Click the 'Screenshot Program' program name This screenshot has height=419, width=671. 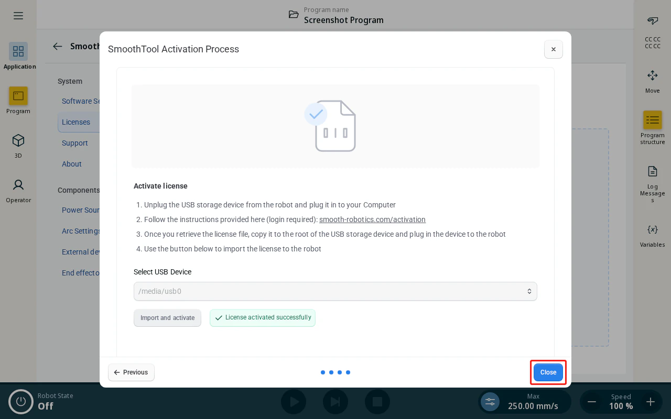click(x=344, y=20)
